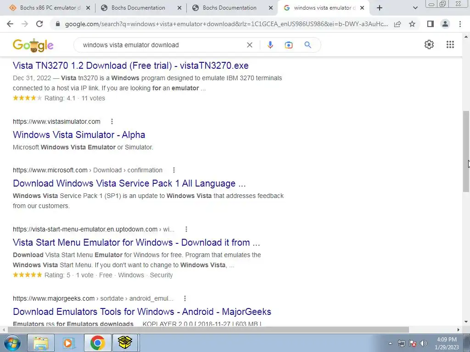Show hidden system tray icons
This screenshot has height=352, width=470.
[x=390, y=343]
